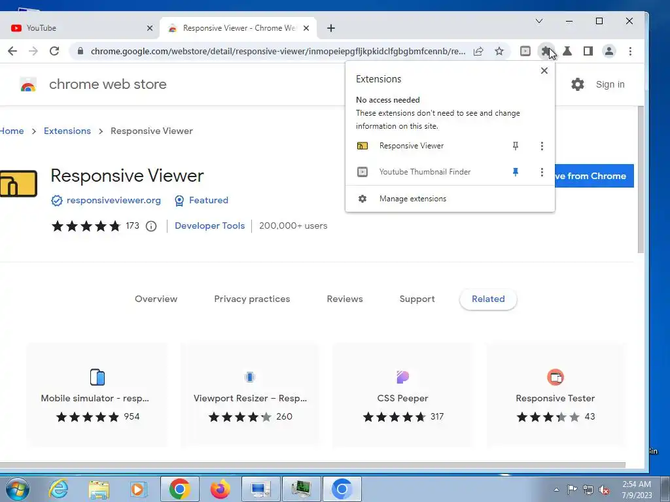Screen dimensions: 670x502
Task: Click the address bar URL
Action: (x=277, y=51)
